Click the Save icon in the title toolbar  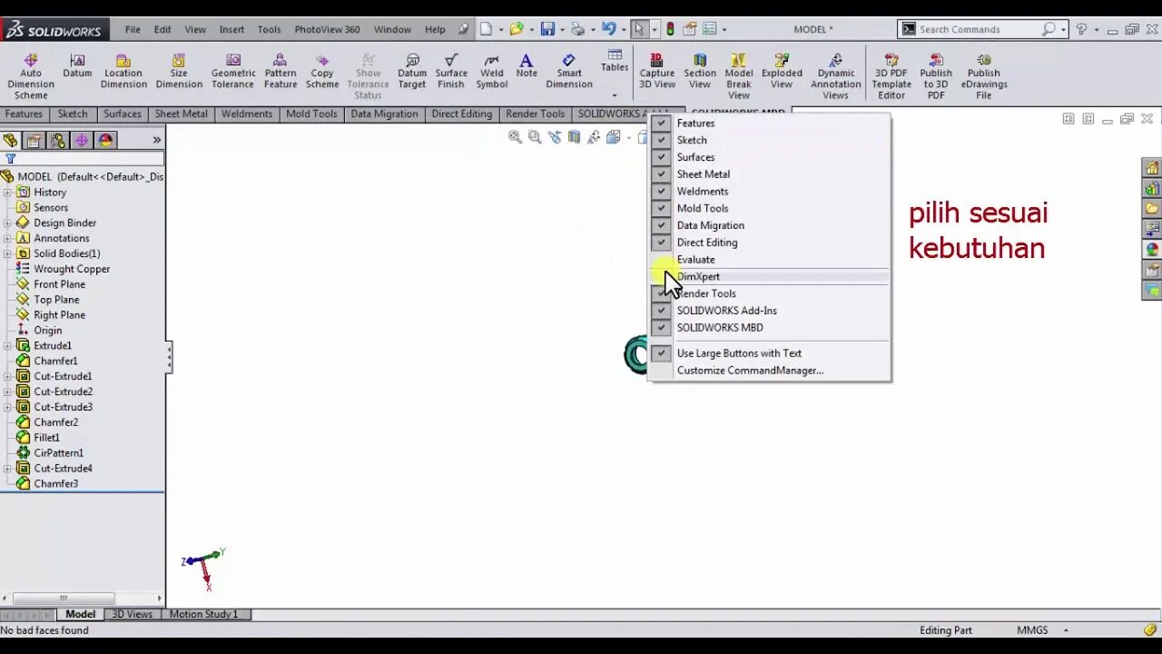coord(547,29)
